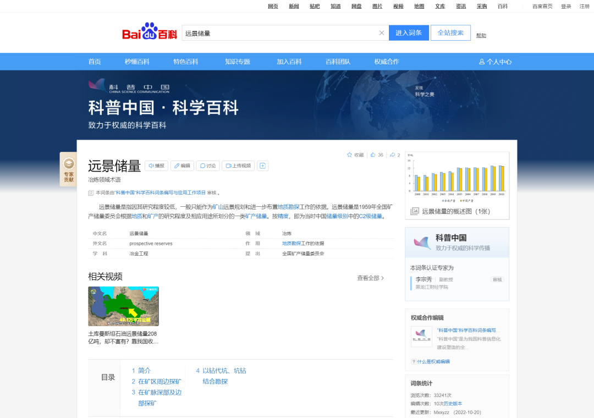Play the 土库曼斯坦 video thumbnail
Viewport: 594px width, 418px height.
coord(124,306)
